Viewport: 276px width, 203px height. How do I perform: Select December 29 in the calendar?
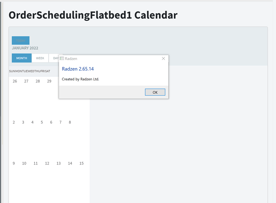(49, 81)
